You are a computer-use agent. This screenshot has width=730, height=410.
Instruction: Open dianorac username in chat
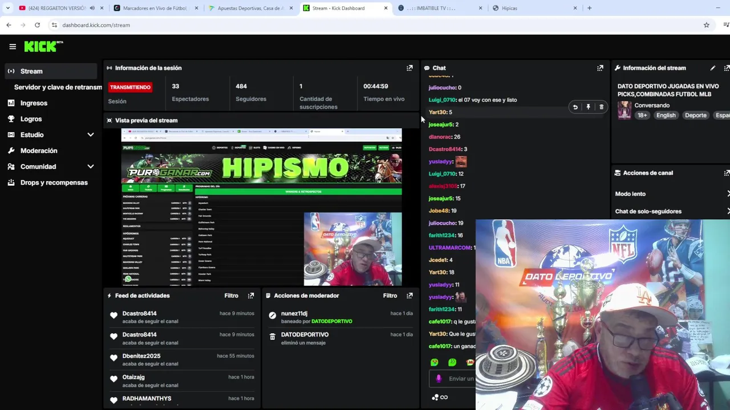pyautogui.click(x=440, y=137)
